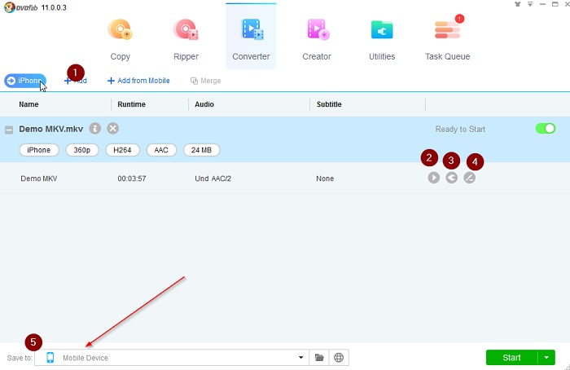Click the Ready to Start status text

tap(460, 129)
